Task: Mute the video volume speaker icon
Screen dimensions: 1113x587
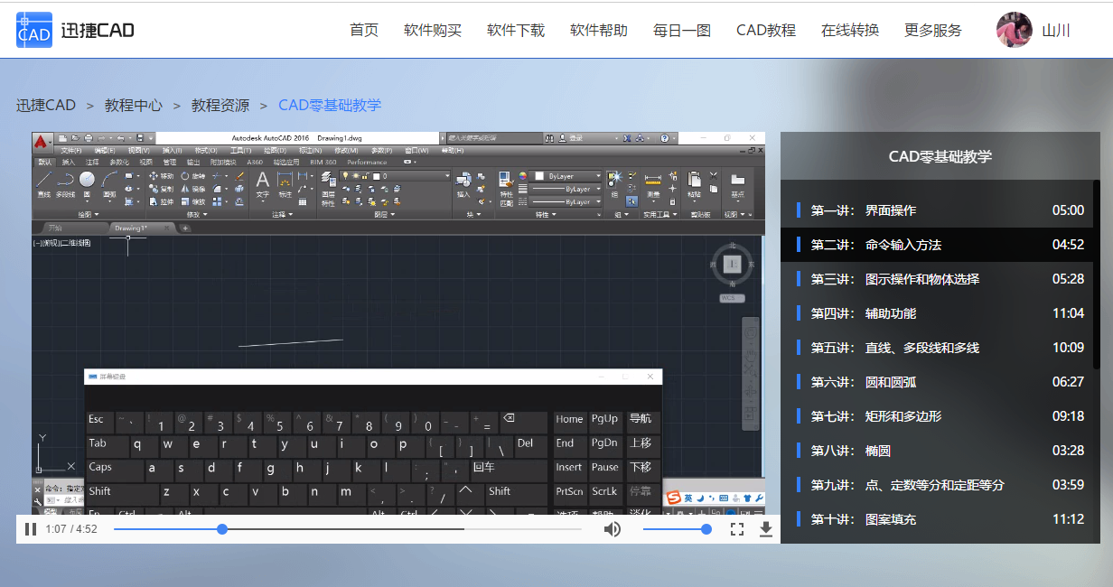Action: (613, 529)
